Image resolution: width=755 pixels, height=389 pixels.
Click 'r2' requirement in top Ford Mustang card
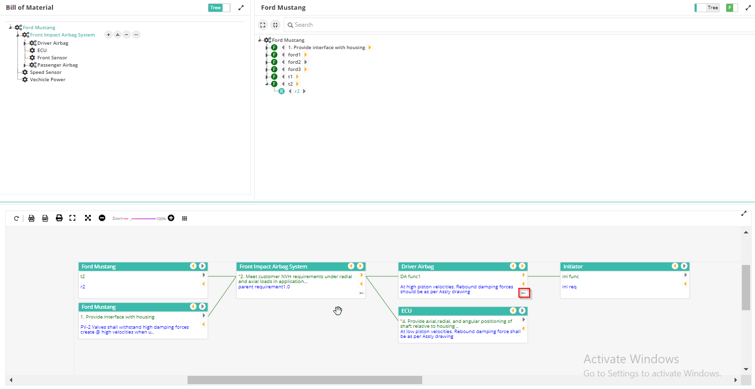coord(83,287)
